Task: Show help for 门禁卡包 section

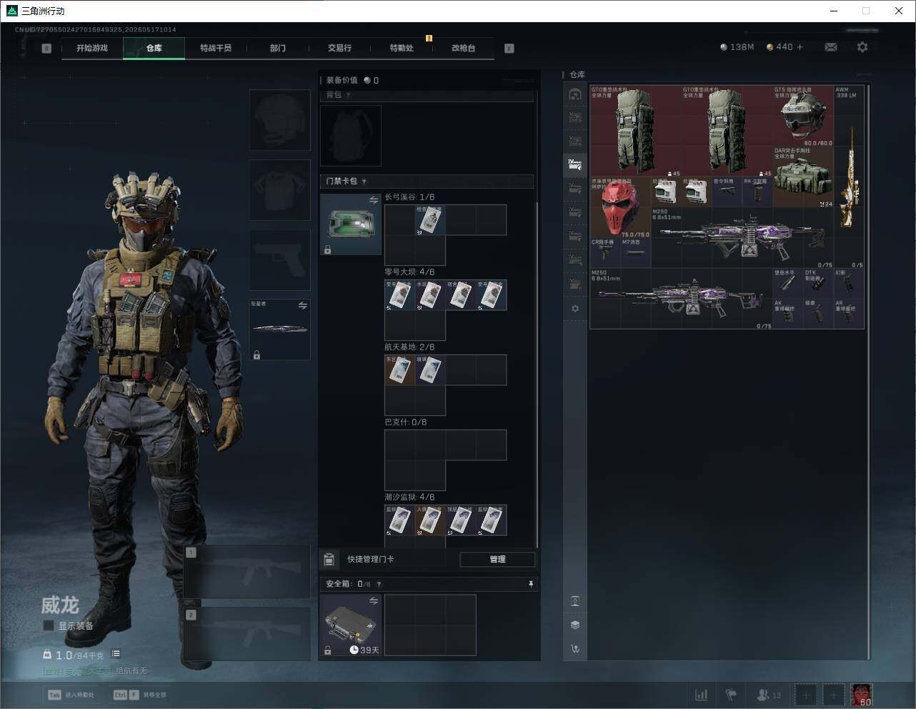Action: (364, 182)
